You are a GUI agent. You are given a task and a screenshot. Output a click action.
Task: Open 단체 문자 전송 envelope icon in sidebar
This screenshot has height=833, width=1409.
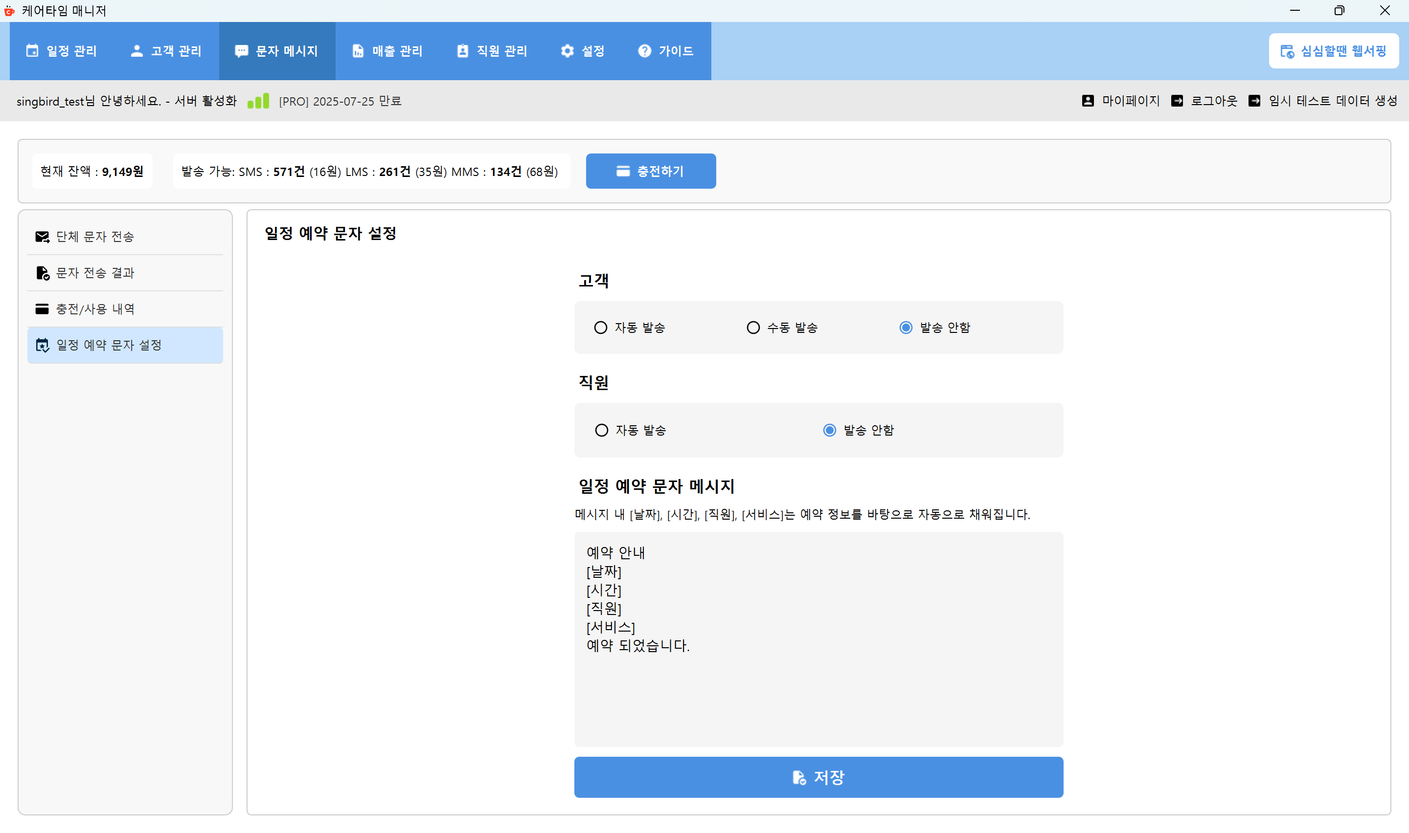(x=43, y=236)
